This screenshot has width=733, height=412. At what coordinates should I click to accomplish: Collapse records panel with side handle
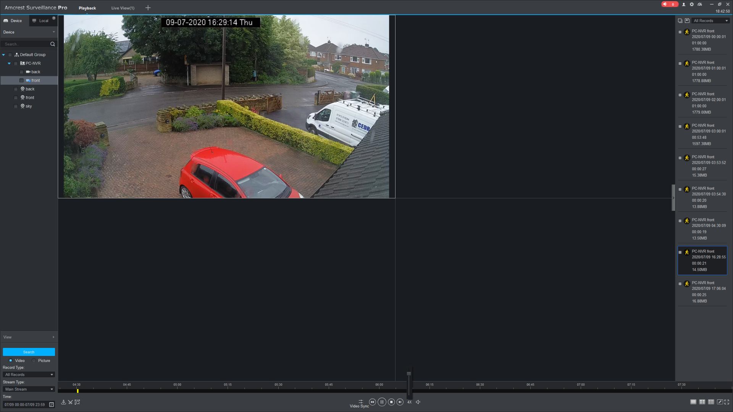(x=673, y=198)
